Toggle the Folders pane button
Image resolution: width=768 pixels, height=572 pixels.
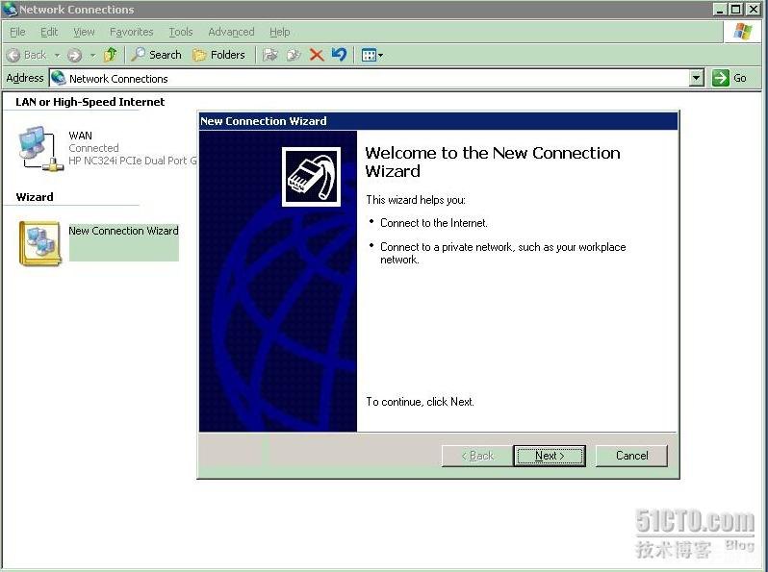(218, 55)
